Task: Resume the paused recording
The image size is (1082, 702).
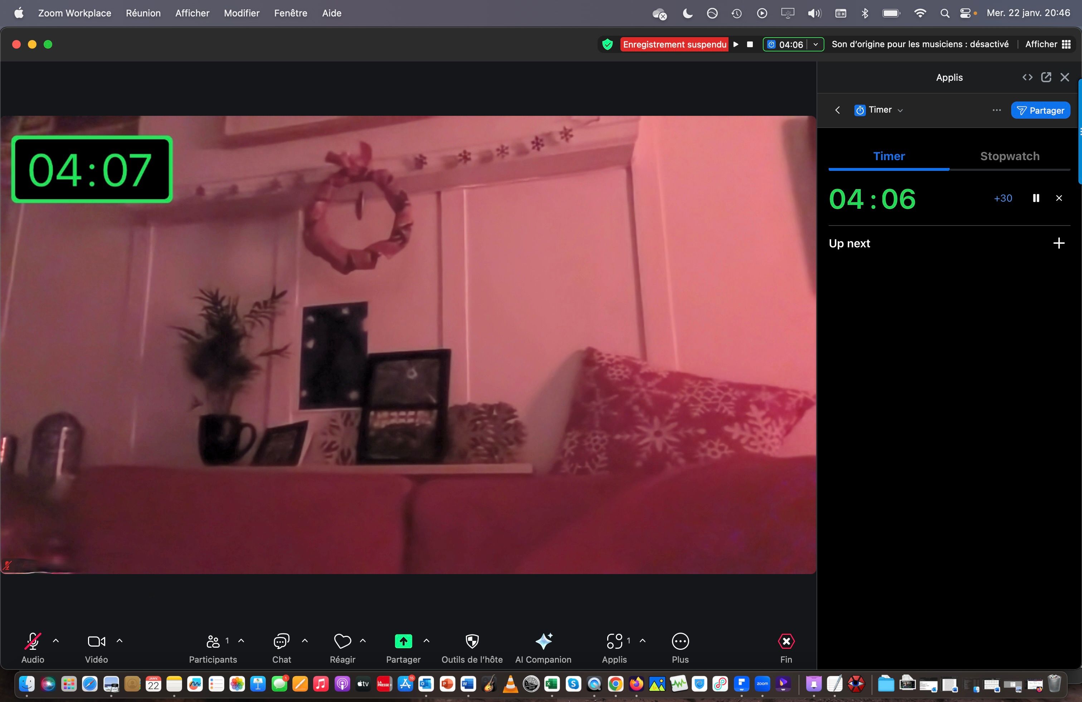Action: click(x=736, y=44)
